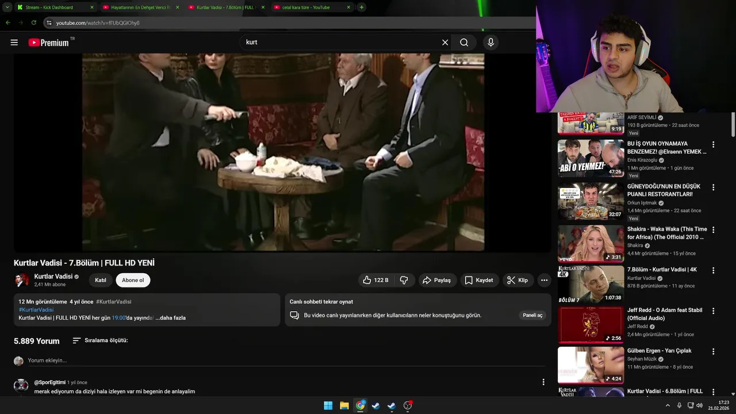Open menu for Jeff Redd - O Adam

tap(713, 310)
